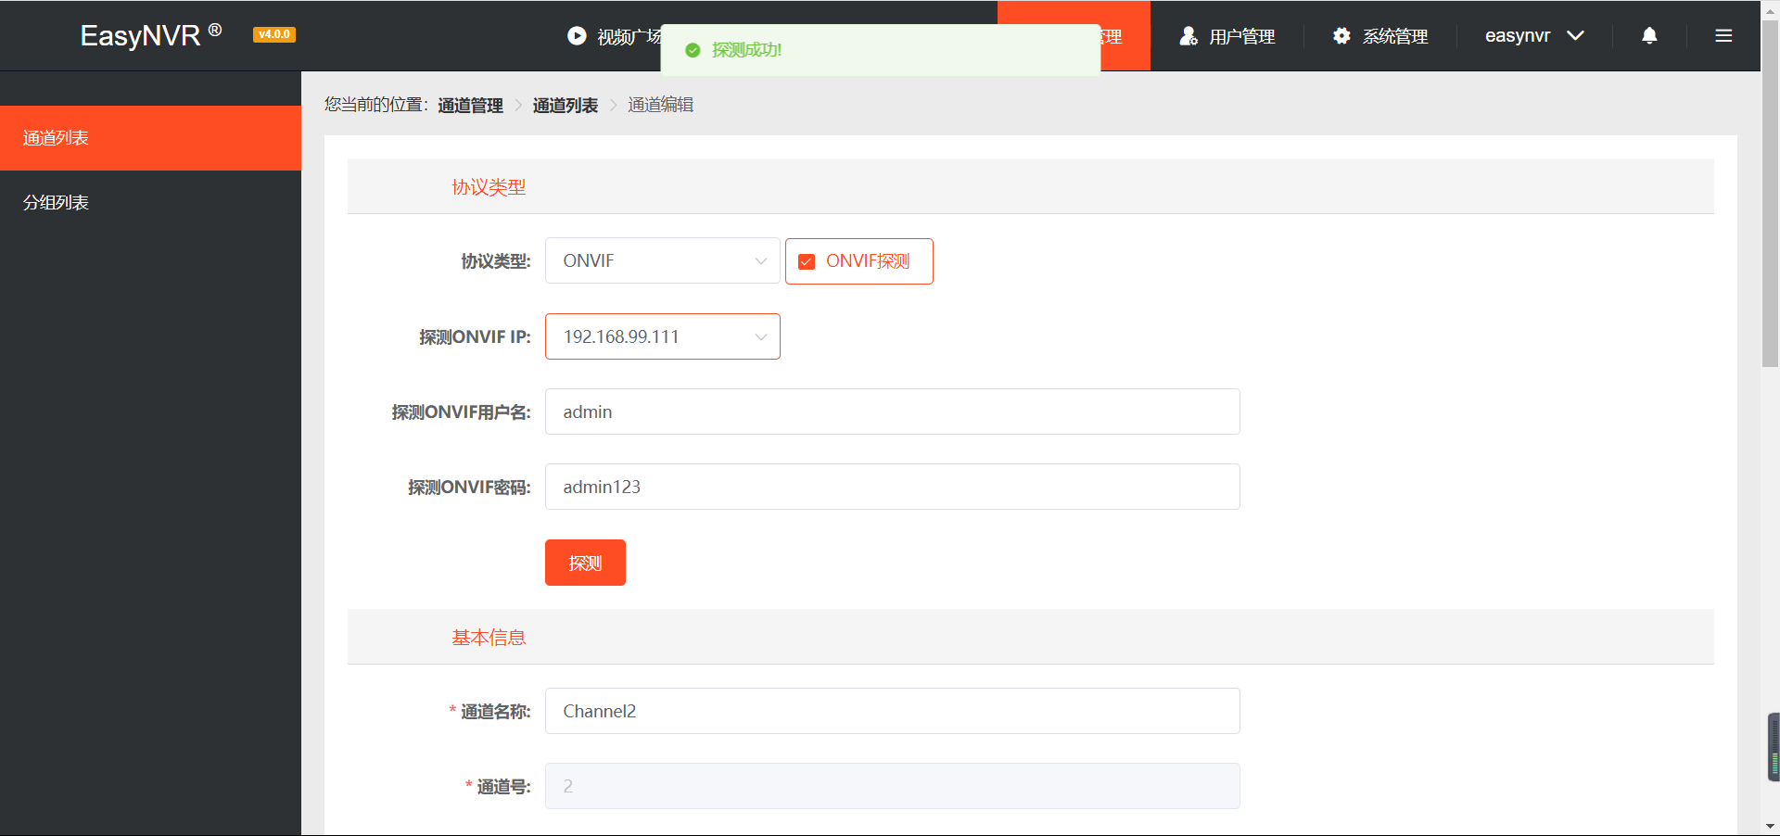The height and width of the screenshot is (836, 1780).
Task: Click the video plaza play icon
Action: (577, 35)
